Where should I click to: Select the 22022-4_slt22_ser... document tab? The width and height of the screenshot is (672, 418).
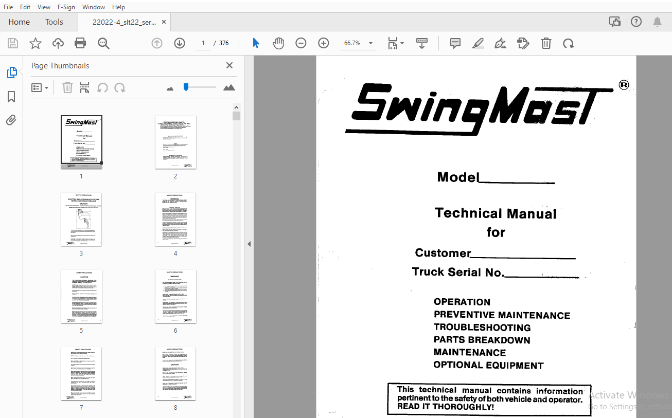[124, 22]
